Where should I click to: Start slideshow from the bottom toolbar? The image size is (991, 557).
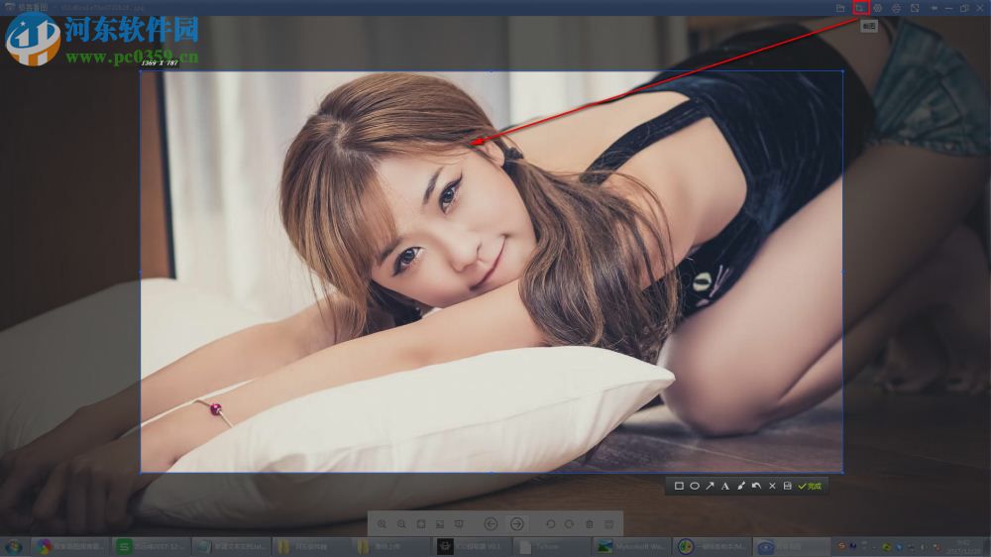[459, 524]
